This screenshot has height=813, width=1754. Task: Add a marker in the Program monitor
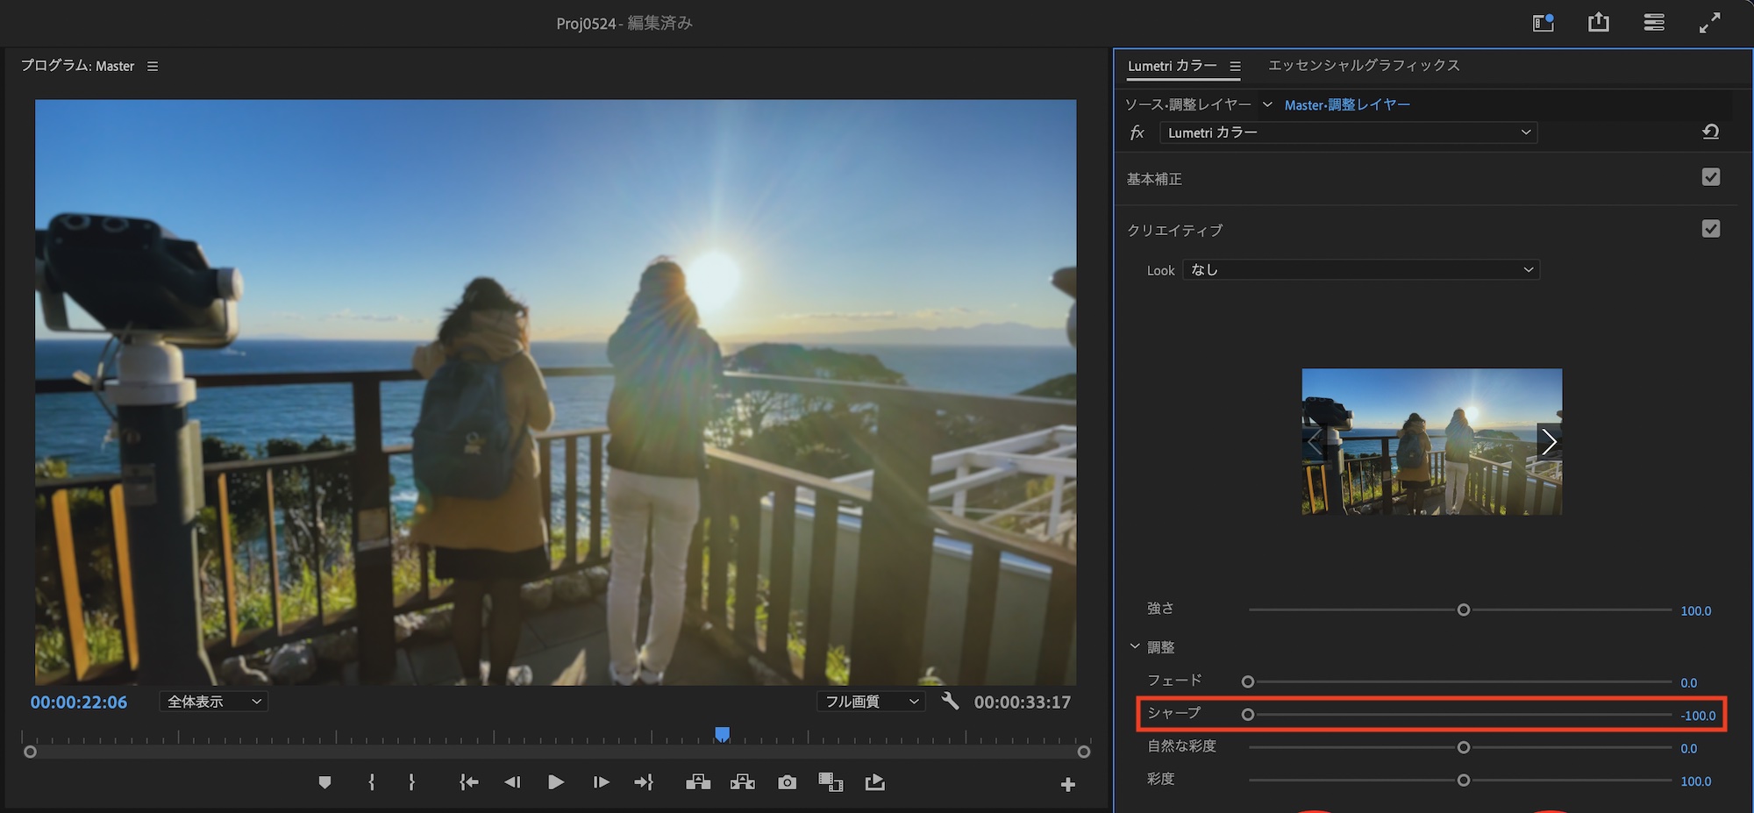click(324, 782)
